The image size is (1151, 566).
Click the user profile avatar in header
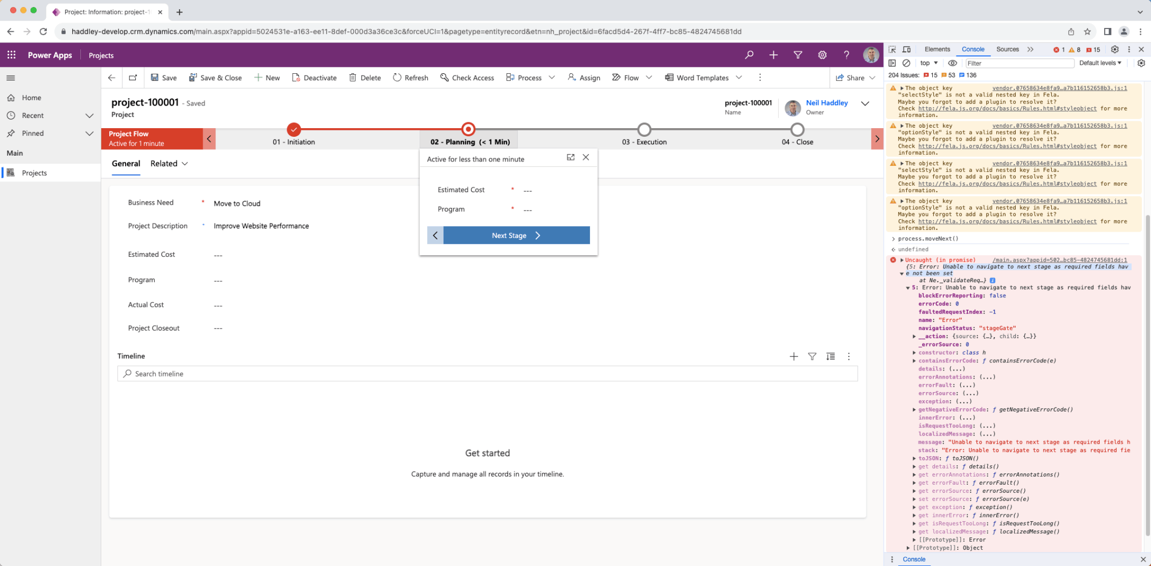[x=871, y=55]
